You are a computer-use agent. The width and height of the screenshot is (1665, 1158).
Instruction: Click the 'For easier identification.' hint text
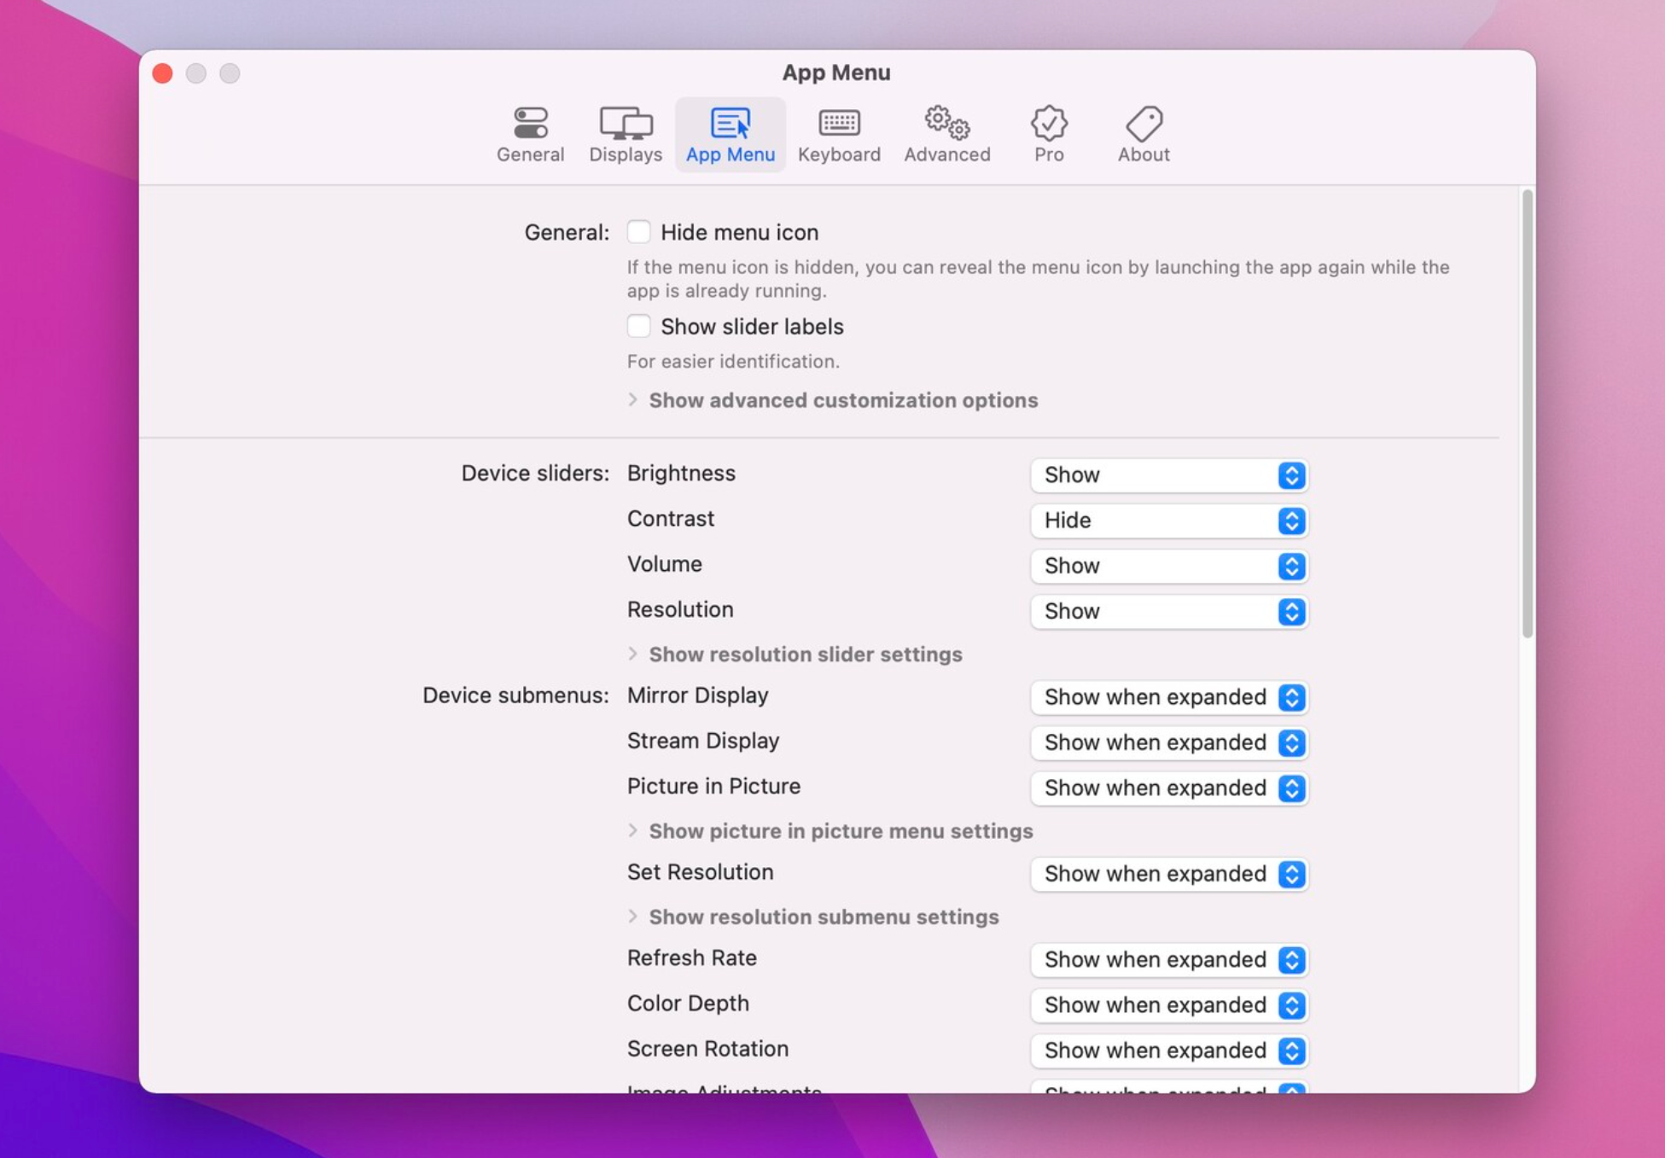733,362
